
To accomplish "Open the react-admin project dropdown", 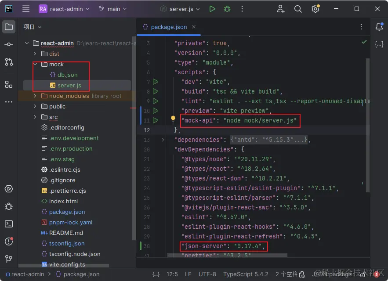I will pos(64,9).
